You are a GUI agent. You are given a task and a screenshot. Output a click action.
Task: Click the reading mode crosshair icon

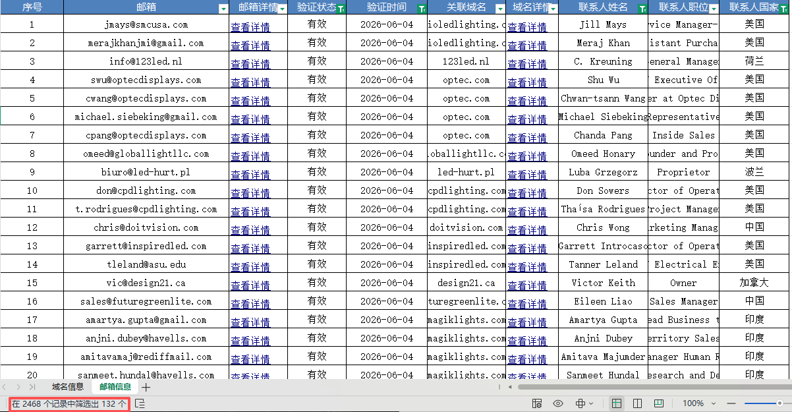[581, 403]
